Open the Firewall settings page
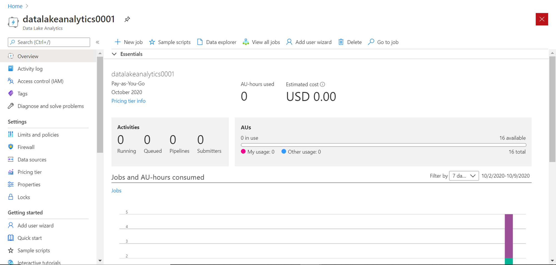Viewport: 556px width, 265px height. 26,147
